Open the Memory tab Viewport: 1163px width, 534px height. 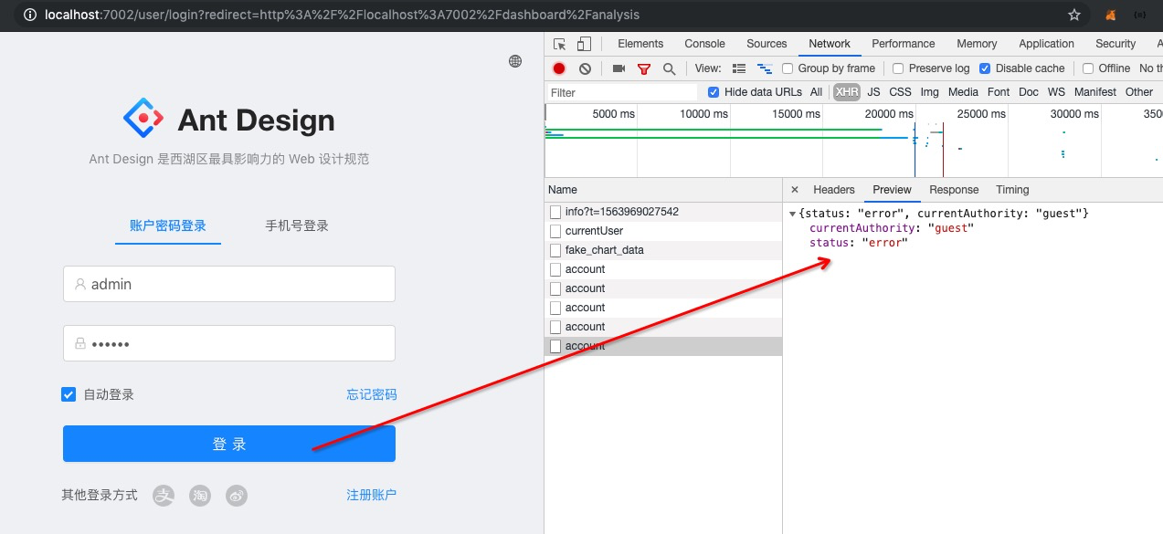(x=977, y=44)
